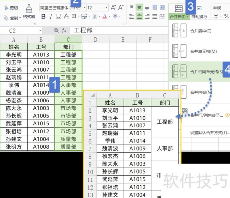Toggle Underline formatting
Screen dimensions: 230x198
point(59,16)
